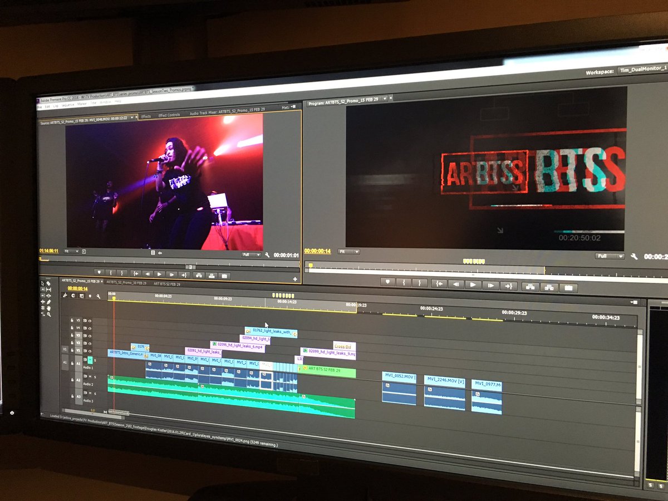
Task: Open Program monitor Full resolution dropdown
Action: (x=610, y=256)
